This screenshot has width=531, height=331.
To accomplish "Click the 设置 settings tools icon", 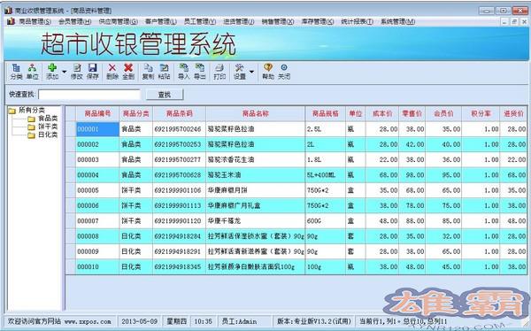I will click(x=240, y=68).
